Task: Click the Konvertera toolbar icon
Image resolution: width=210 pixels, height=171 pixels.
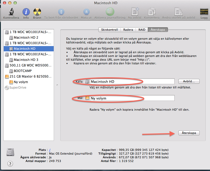Action: point(152,12)
